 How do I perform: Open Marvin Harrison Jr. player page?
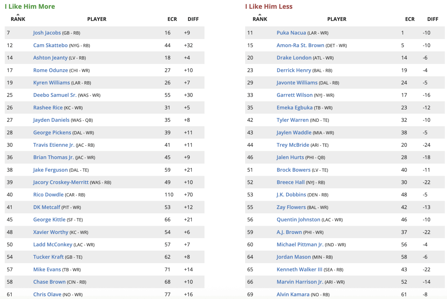coord(300,282)
